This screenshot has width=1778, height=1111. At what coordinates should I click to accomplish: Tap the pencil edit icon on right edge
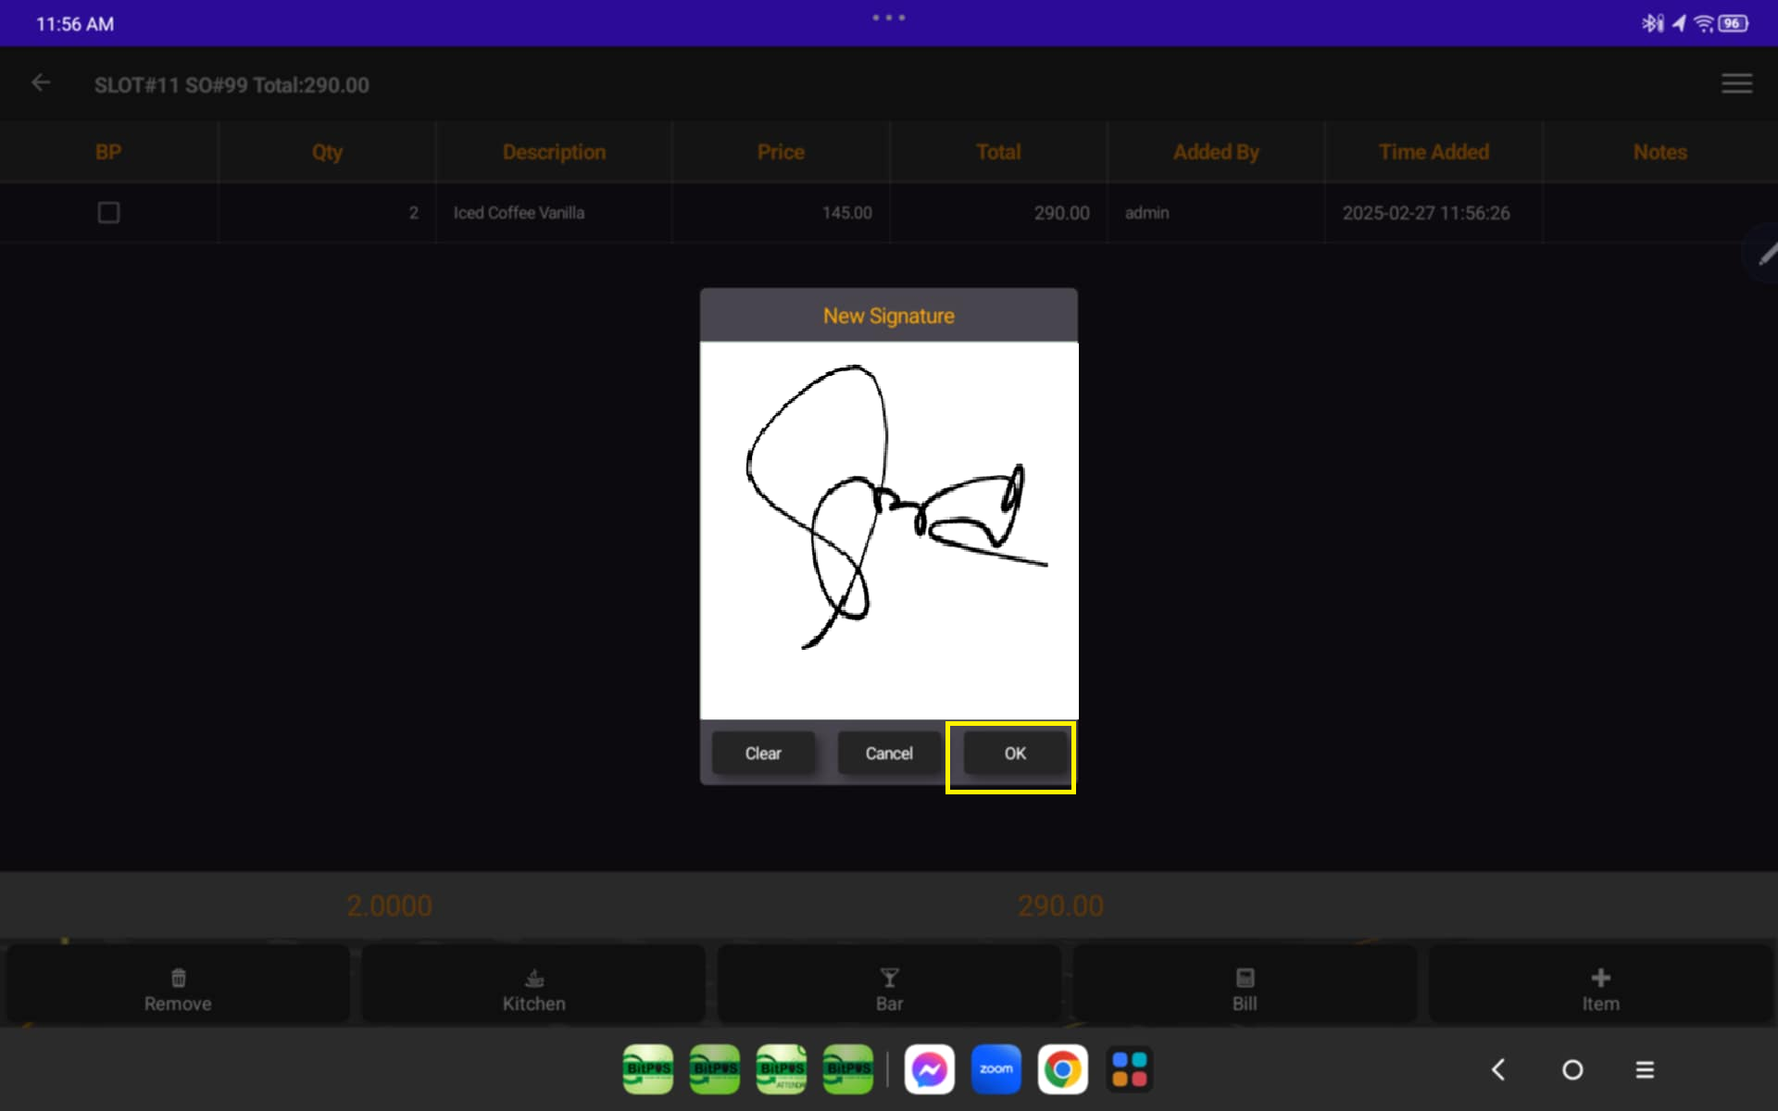pyautogui.click(x=1765, y=253)
